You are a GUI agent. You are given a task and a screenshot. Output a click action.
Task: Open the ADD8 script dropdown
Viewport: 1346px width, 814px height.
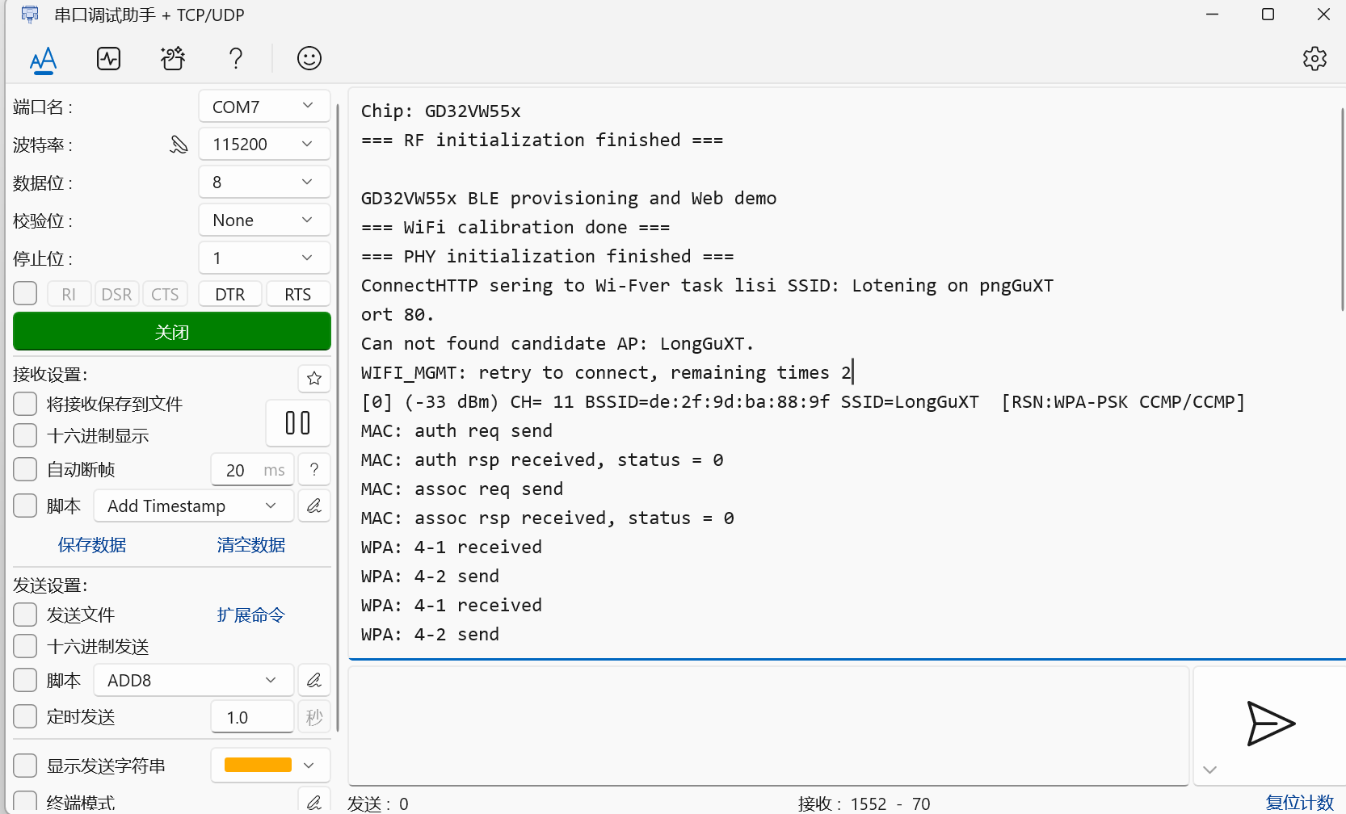193,680
